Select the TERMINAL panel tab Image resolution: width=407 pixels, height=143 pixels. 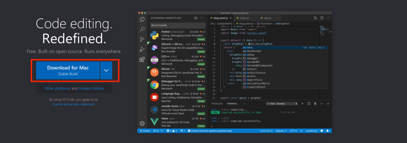click(232, 103)
